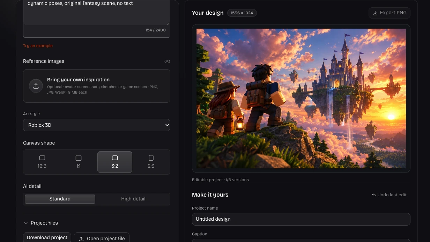
Task: Click the prompt textarea resize handle
Action: point(168,23)
